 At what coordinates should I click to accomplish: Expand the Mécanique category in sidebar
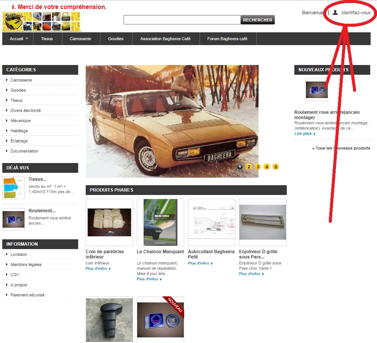(x=7, y=121)
